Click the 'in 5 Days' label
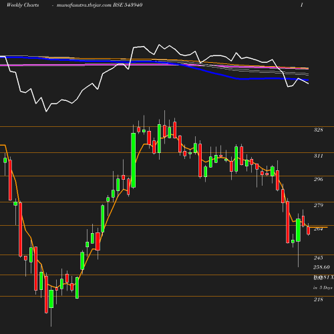The height and width of the screenshot is (334, 334). point(323,288)
